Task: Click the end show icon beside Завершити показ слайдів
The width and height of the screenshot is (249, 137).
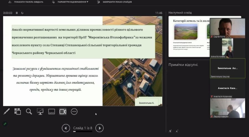Action: 98,2
